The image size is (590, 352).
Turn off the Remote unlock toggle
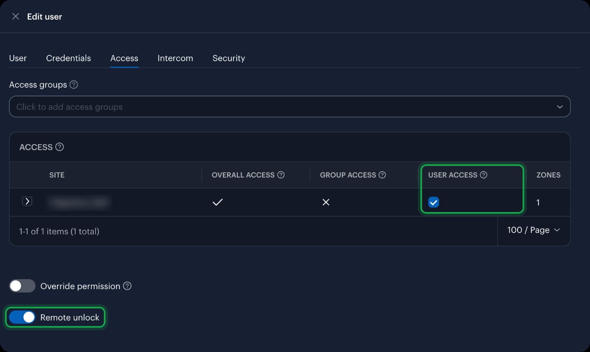coord(22,317)
